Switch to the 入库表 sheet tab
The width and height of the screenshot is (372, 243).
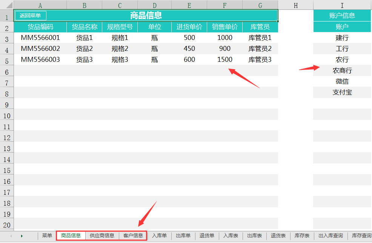point(231,236)
